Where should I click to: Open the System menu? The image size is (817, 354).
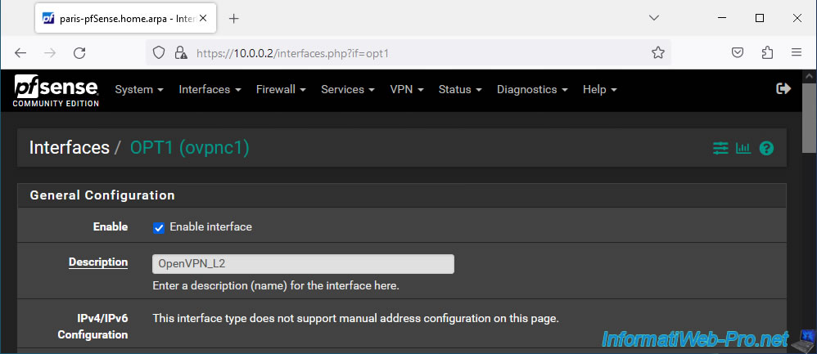(139, 90)
